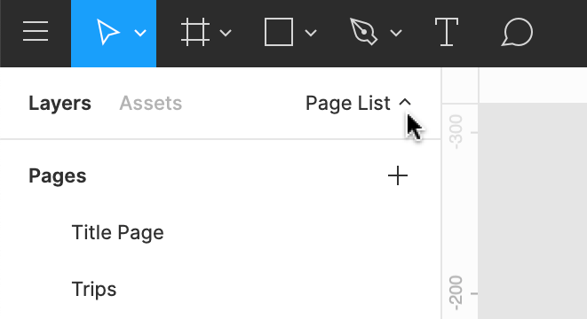
Task: Select the Frame tool
Action: pyautogui.click(x=195, y=33)
